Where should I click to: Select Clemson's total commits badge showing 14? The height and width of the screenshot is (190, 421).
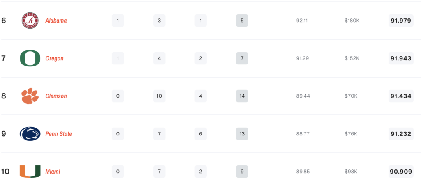click(242, 96)
